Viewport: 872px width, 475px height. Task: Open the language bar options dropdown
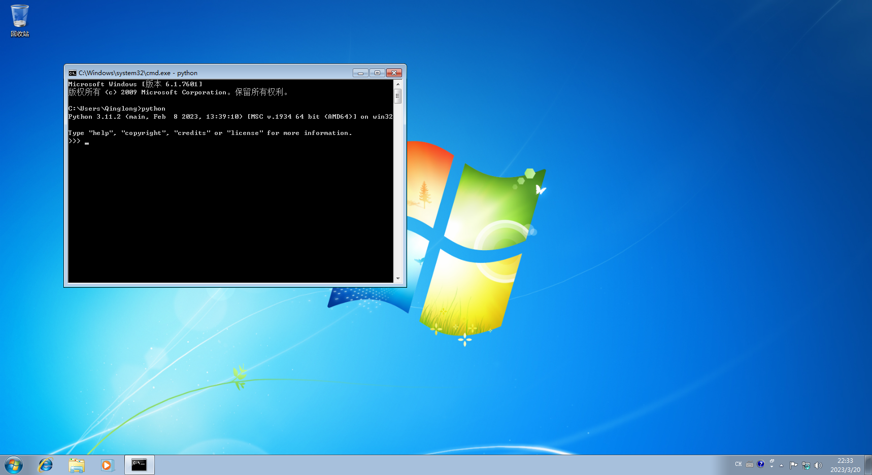point(772,466)
